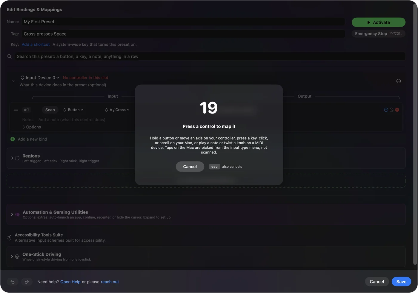The width and height of the screenshot is (418, 293).
Task: Open the Button input type dropdown
Action: click(x=73, y=110)
